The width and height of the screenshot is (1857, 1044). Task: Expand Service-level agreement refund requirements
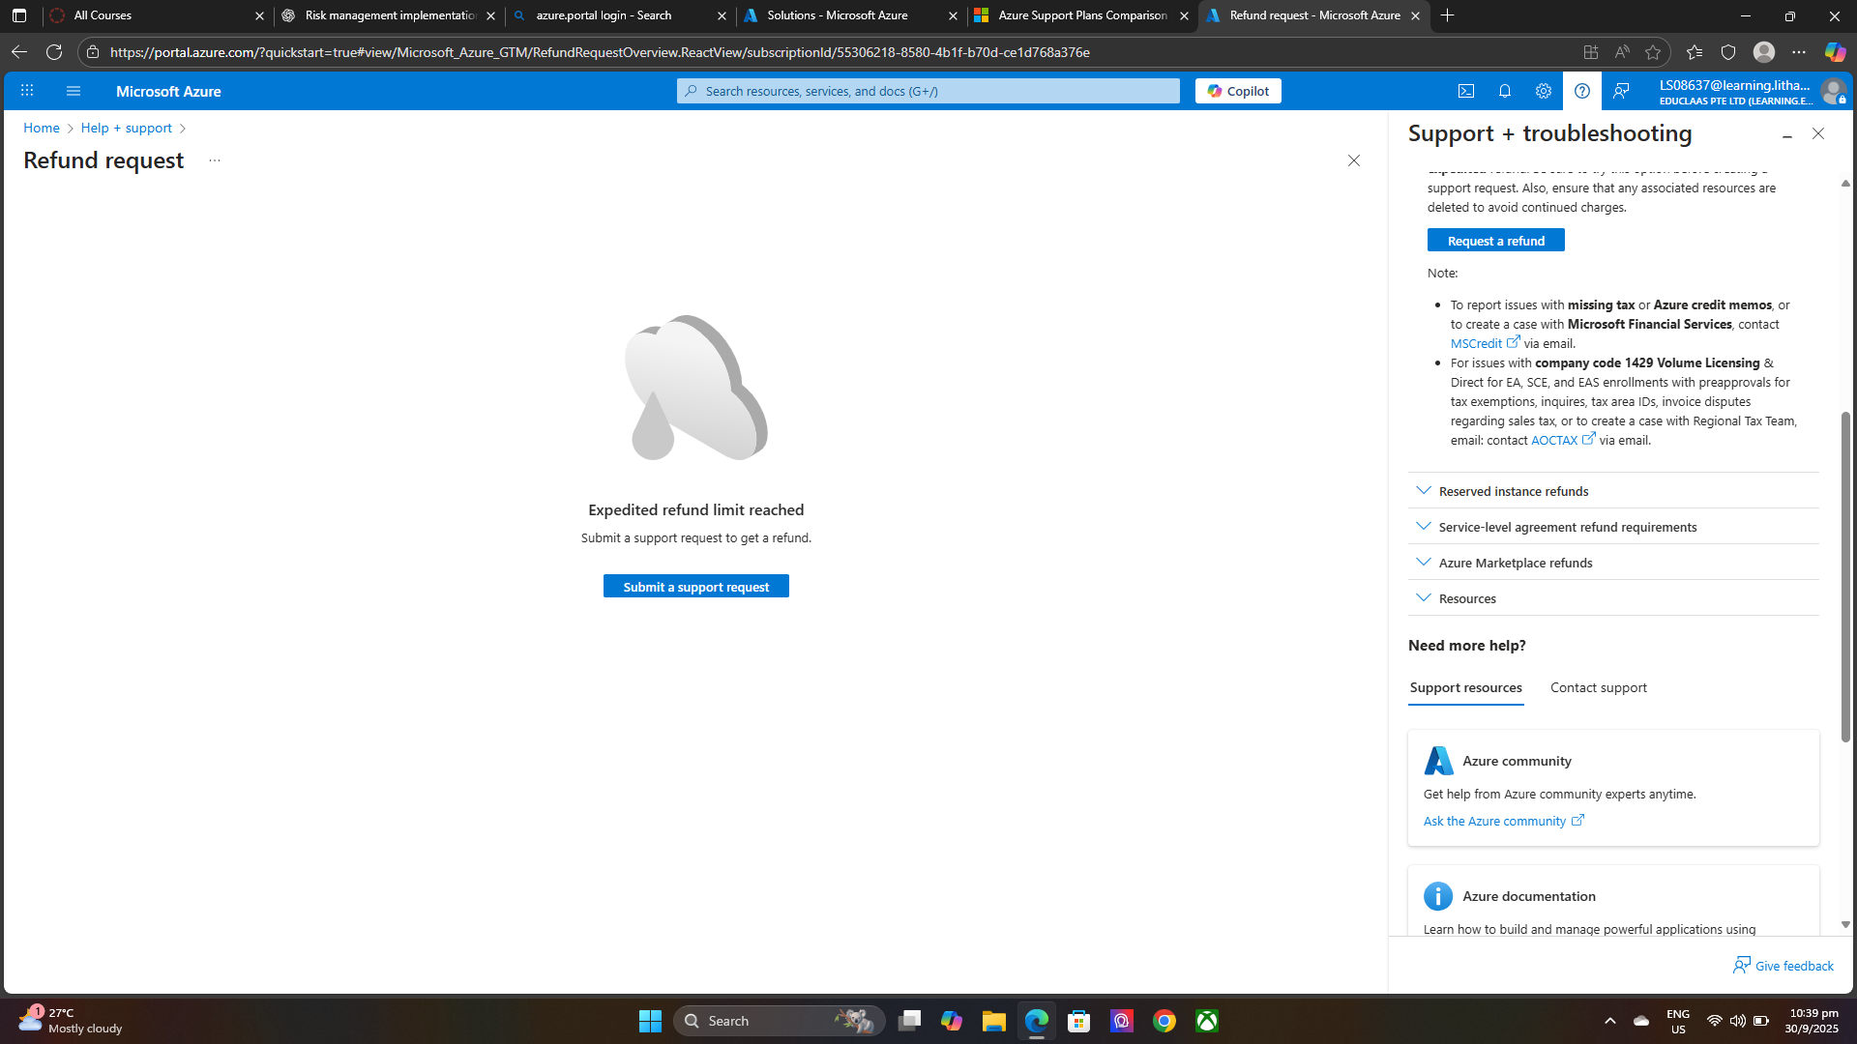pyautogui.click(x=1567, y=527)
